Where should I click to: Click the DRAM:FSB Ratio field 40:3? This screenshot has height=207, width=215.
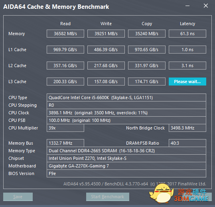187,143
